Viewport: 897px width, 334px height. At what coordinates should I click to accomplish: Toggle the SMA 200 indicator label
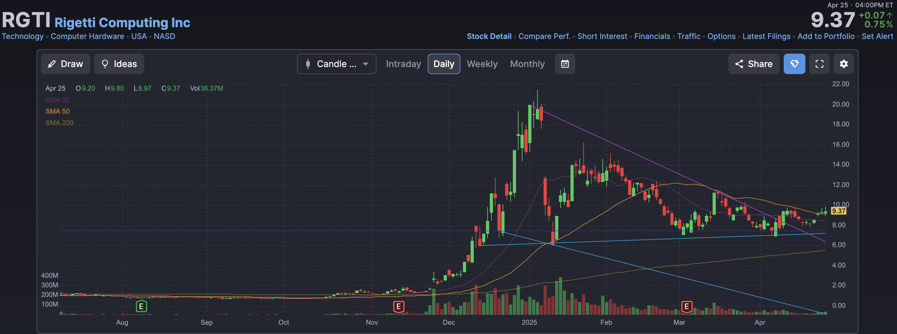coord(59,123)
